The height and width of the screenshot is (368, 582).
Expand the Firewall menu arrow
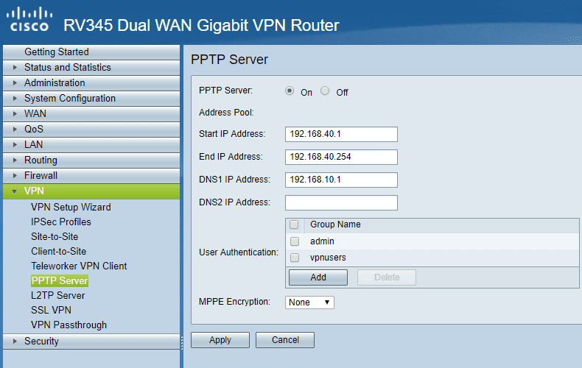point(15,175)
